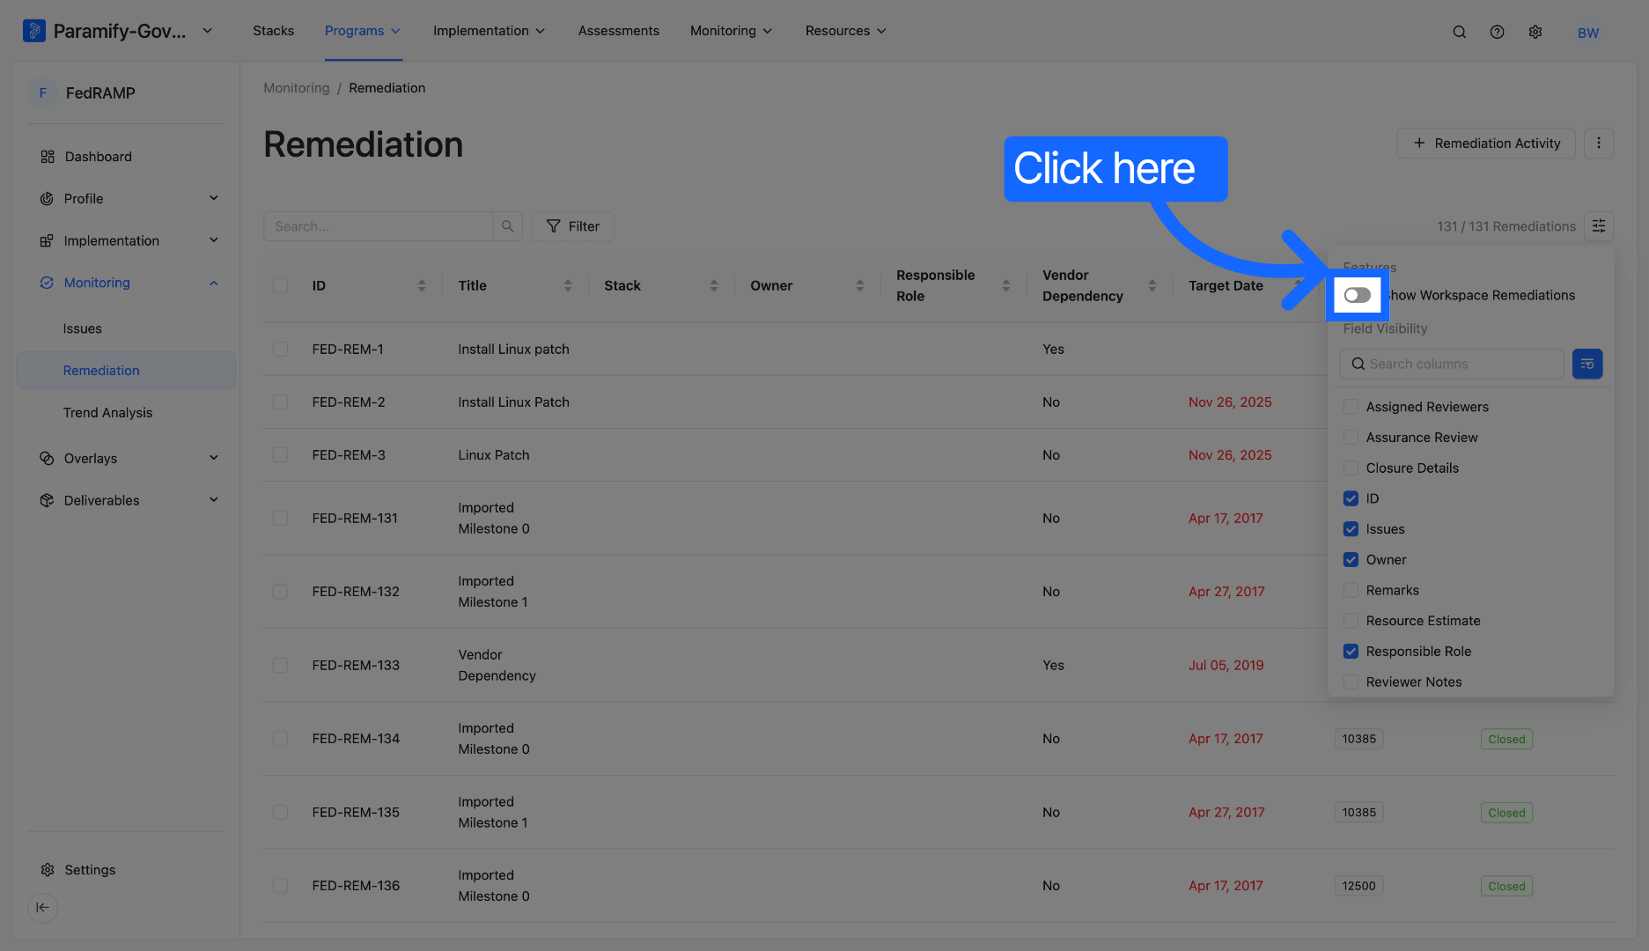Expand the Profile sidebar section chevron
Image resolution: width=1649 pixels, height=951 pixels.
click(x=214, y=199)
